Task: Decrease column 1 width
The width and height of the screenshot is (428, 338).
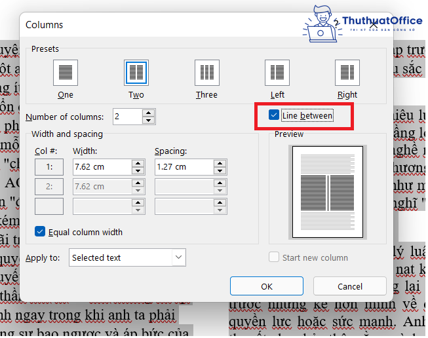Action: click(138, 171)
